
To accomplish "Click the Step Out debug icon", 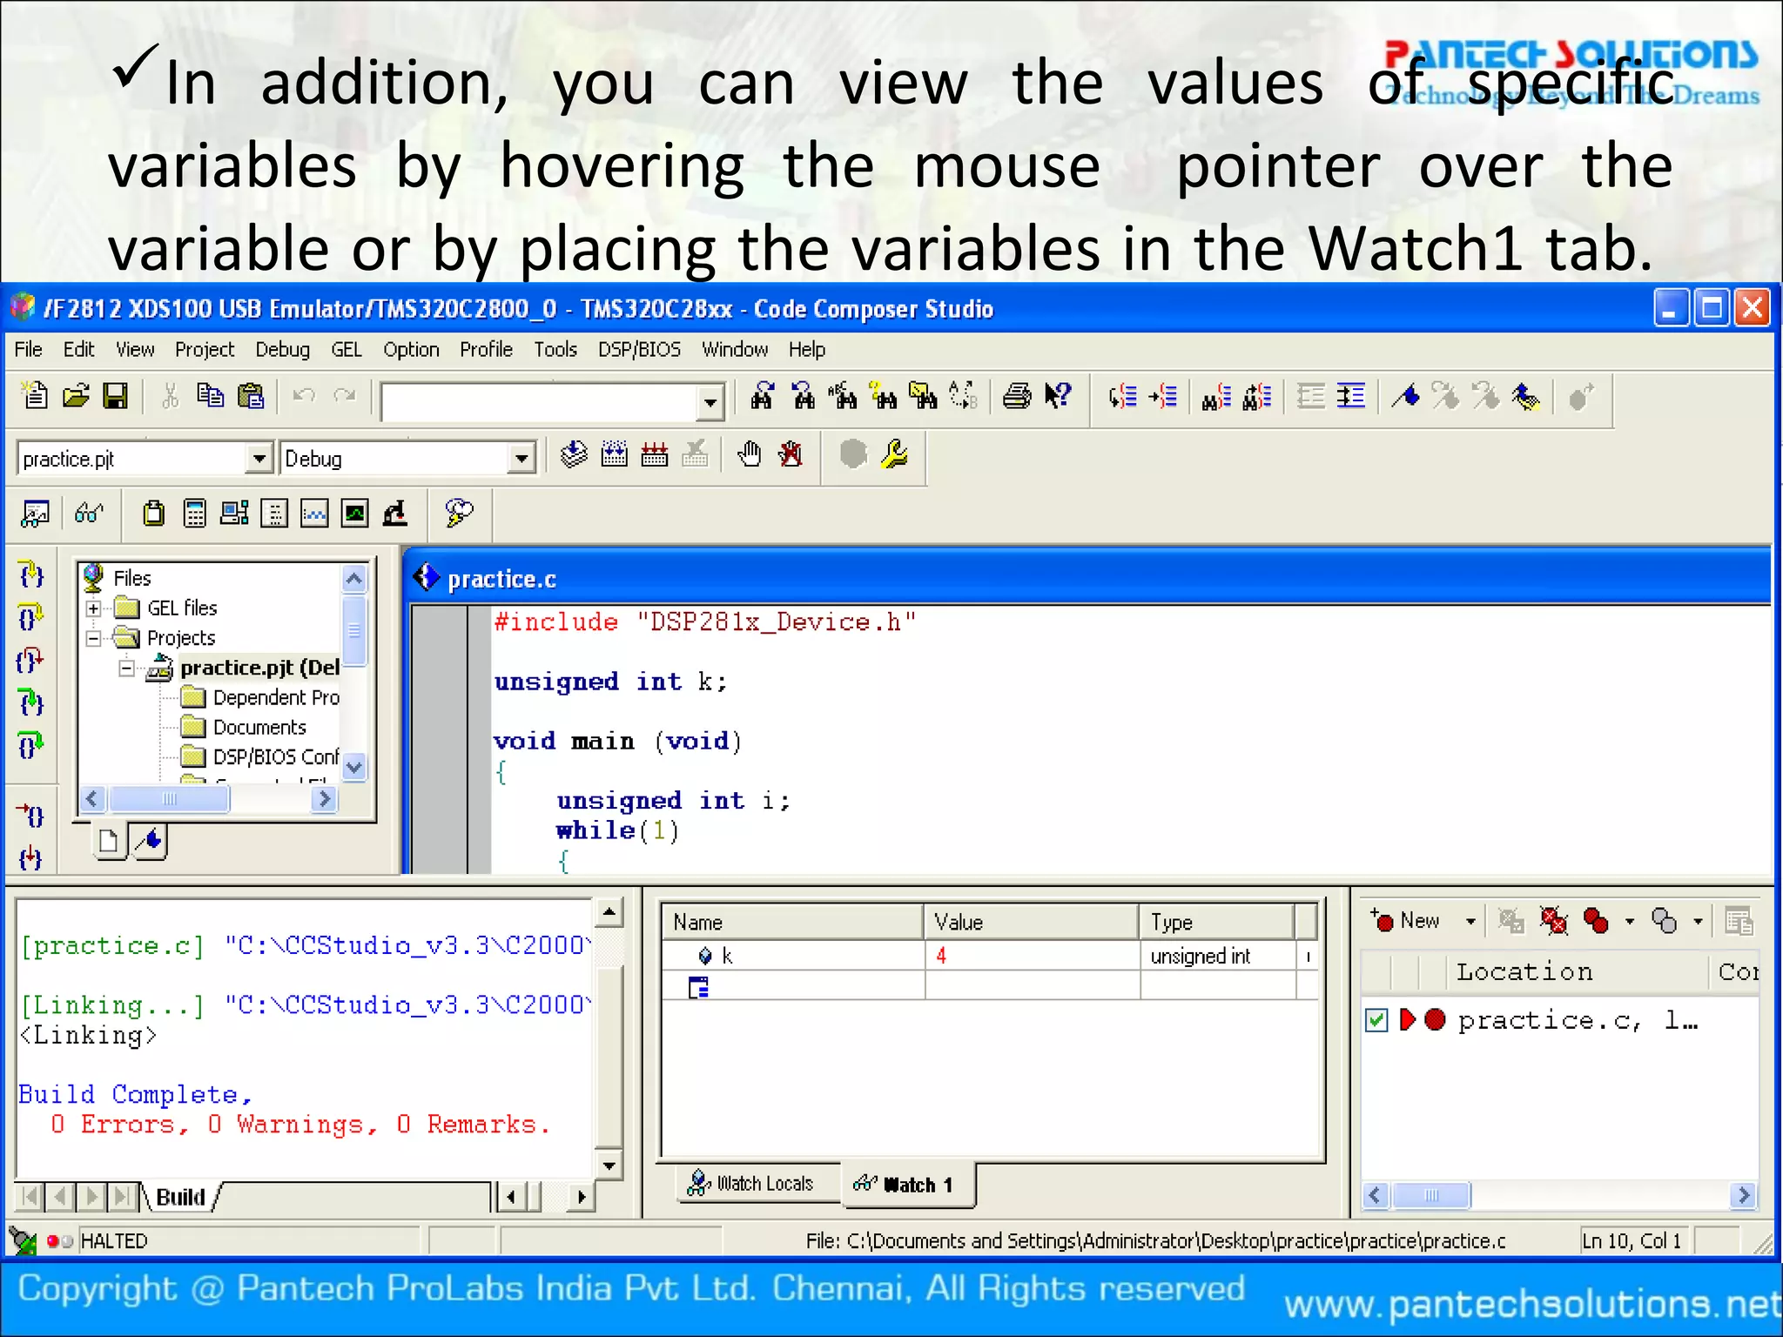I will pos(30,660).
